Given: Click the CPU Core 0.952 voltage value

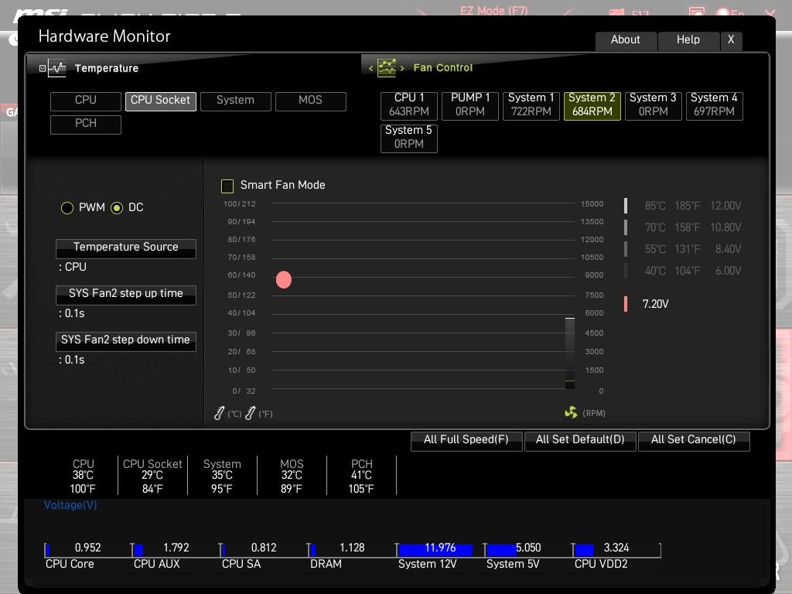Looking at the screenshot, I should 88,548.
